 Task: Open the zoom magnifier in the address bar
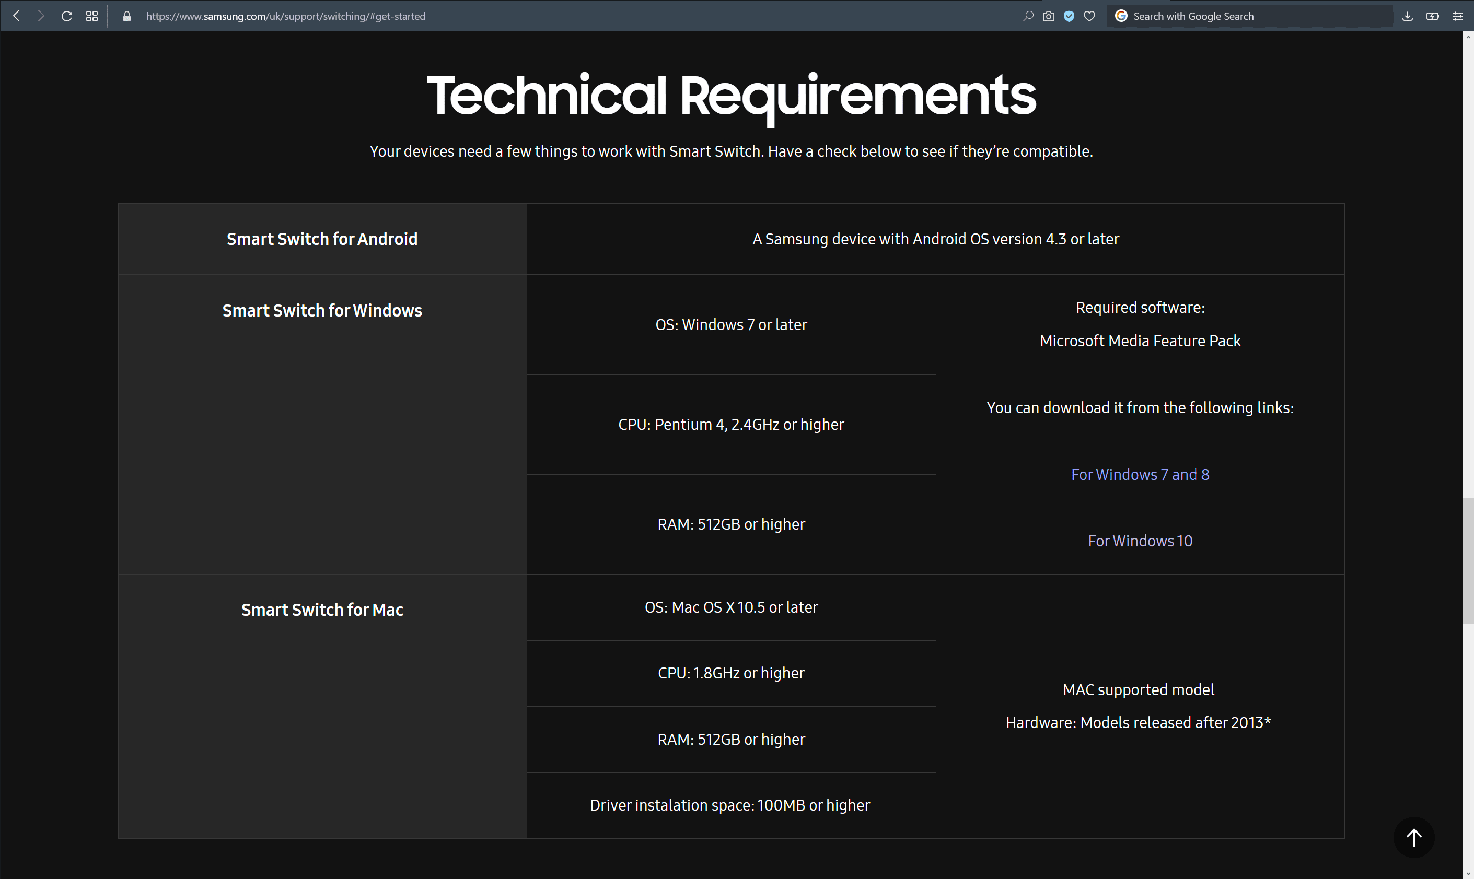point(1028,16)
